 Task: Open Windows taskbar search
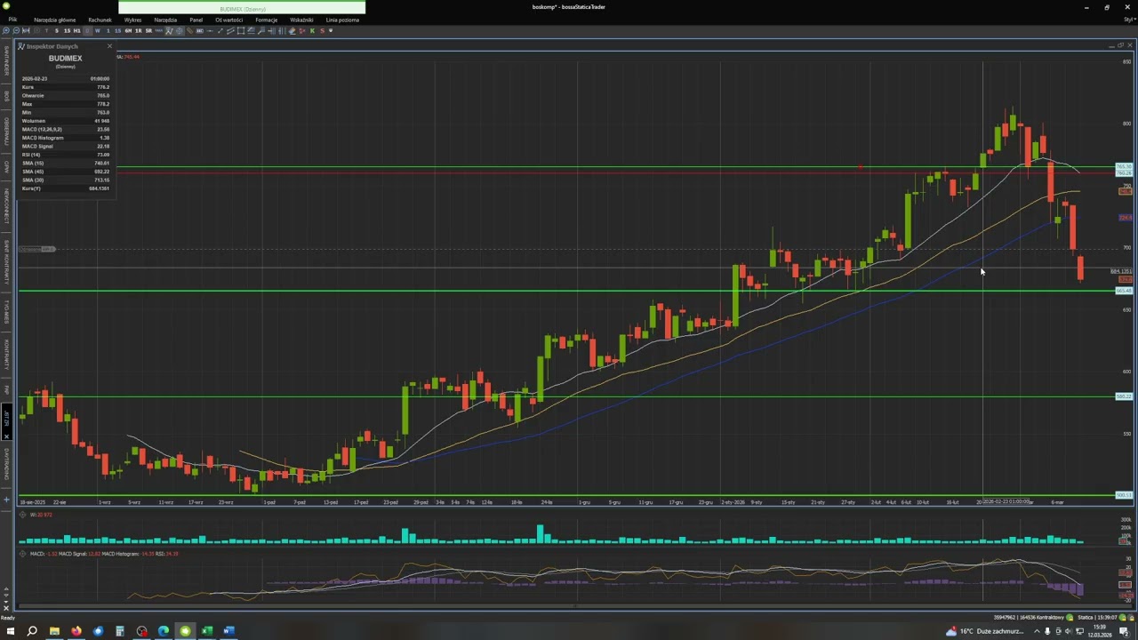[x=32, y=631]
